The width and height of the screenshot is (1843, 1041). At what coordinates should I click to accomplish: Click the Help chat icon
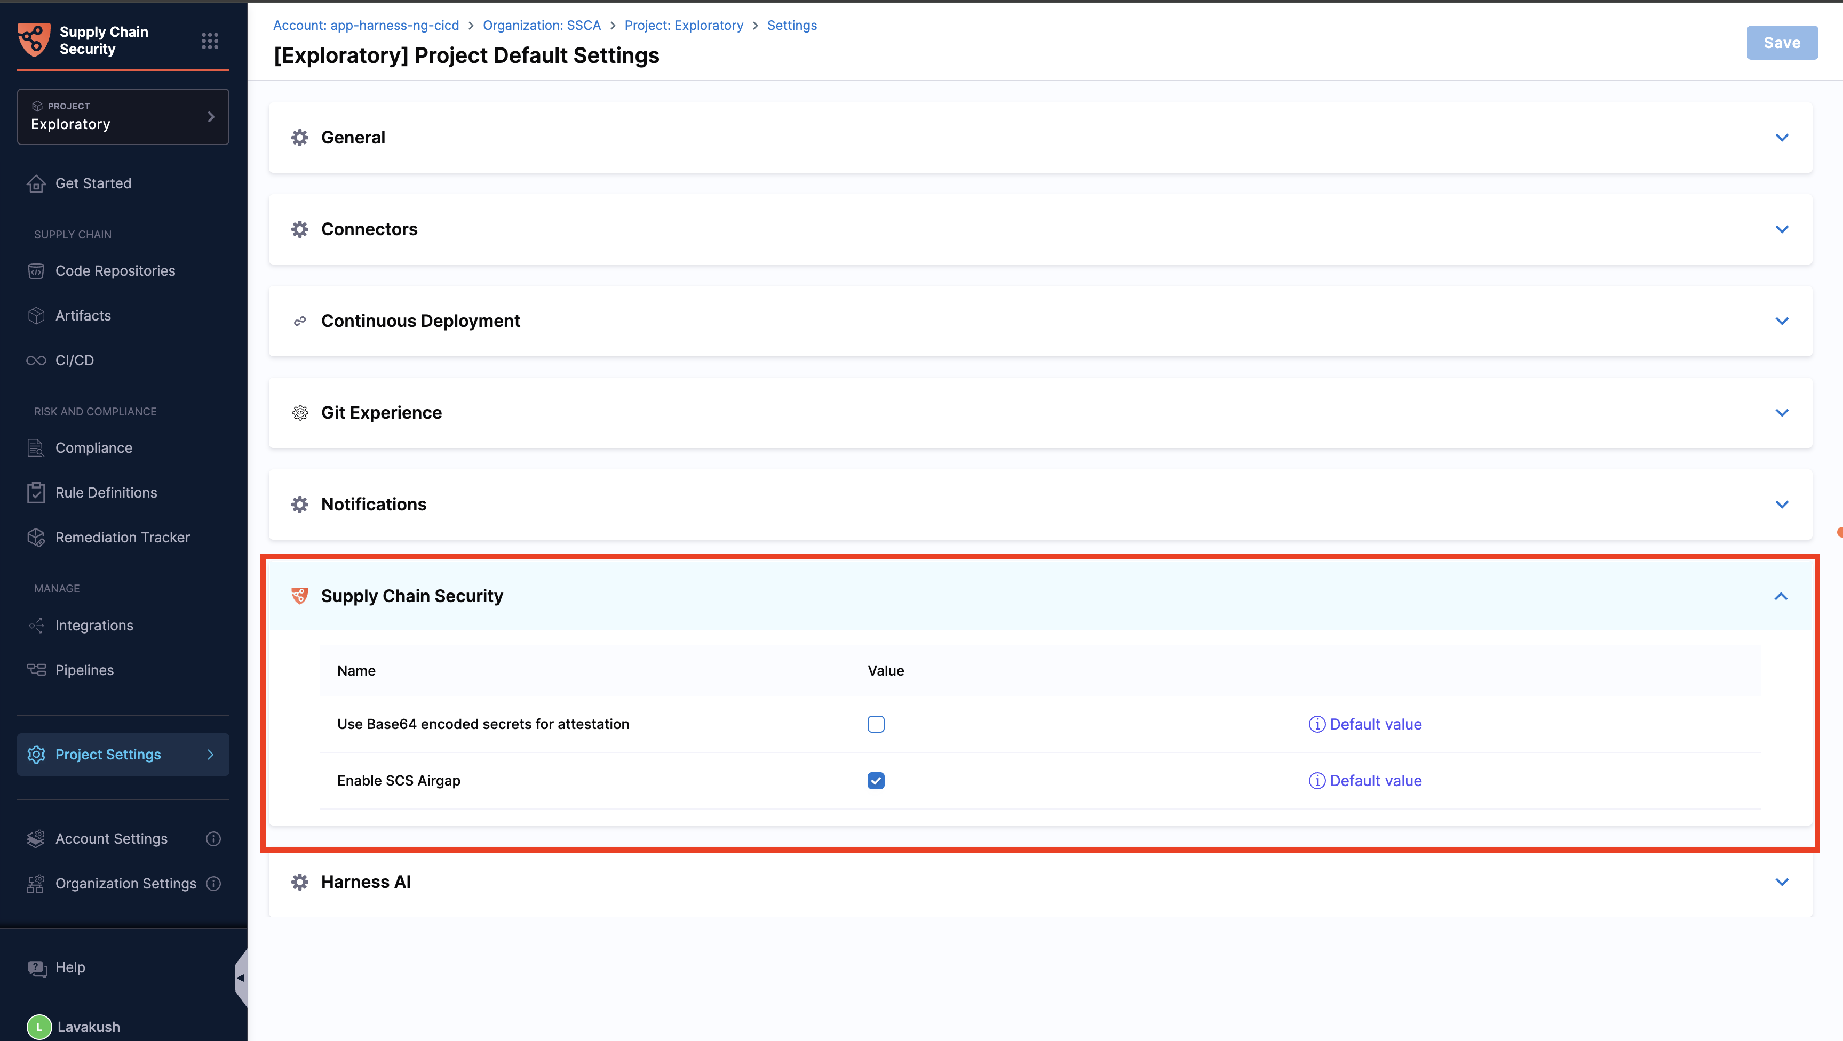(x=36, y=968)
